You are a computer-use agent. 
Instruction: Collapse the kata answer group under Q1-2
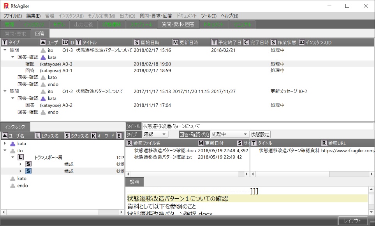tap(13, 98)
